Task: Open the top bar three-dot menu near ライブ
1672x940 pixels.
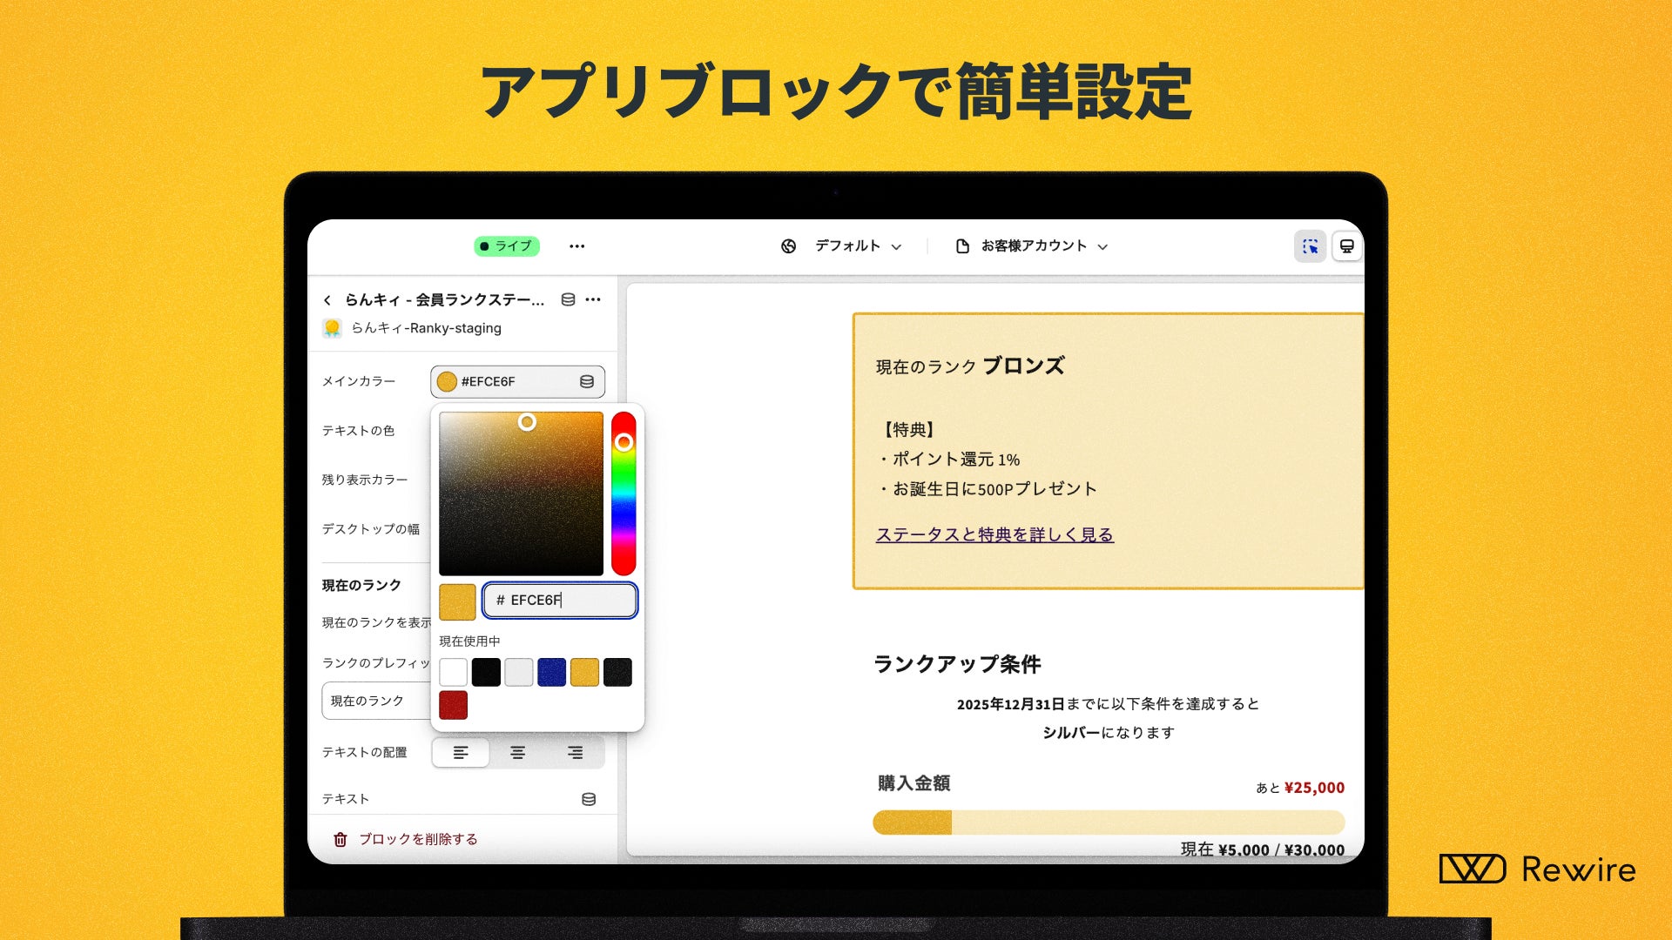Action: [577, 246]
